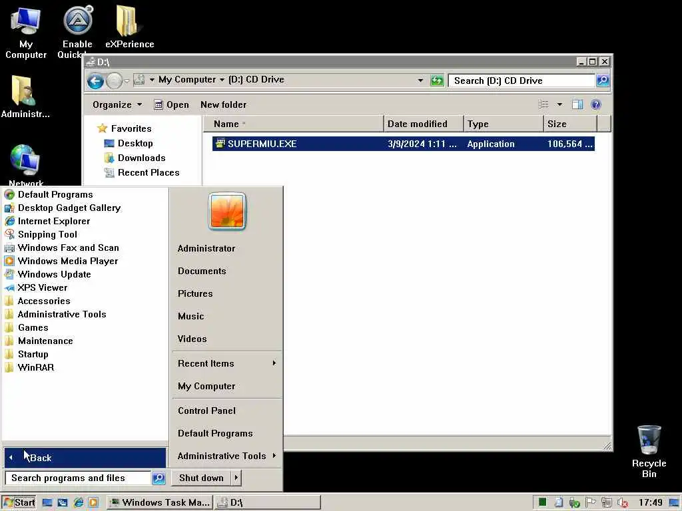The width and height of the screenshot is (682, 511).
Task: Open Videos from the Start menu
Action: point(192,339)
